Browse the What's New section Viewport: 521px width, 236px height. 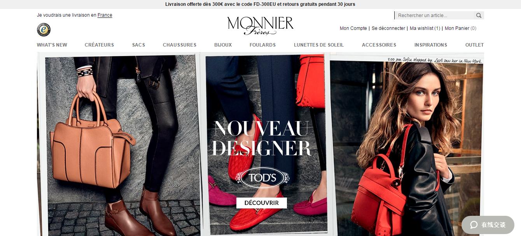click(52, 45)
